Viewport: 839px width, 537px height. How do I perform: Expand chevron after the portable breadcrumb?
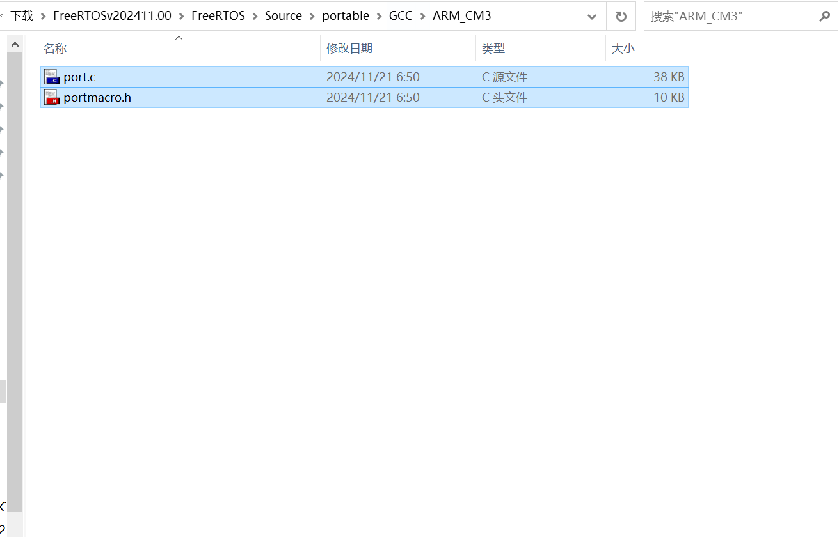(x=380, y=16)
